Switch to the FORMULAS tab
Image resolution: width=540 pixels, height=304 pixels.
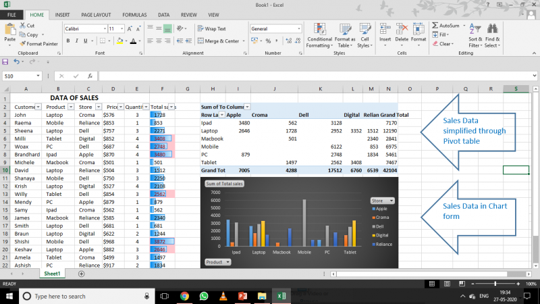134,15
